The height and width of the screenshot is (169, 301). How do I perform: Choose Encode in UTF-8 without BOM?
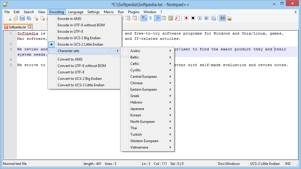pyautogui.click(x=85, y=25)
